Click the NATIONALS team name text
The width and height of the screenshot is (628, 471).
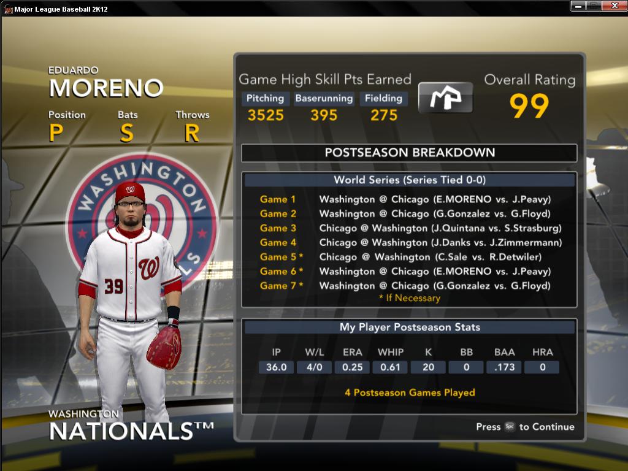[x=131, y=431]
